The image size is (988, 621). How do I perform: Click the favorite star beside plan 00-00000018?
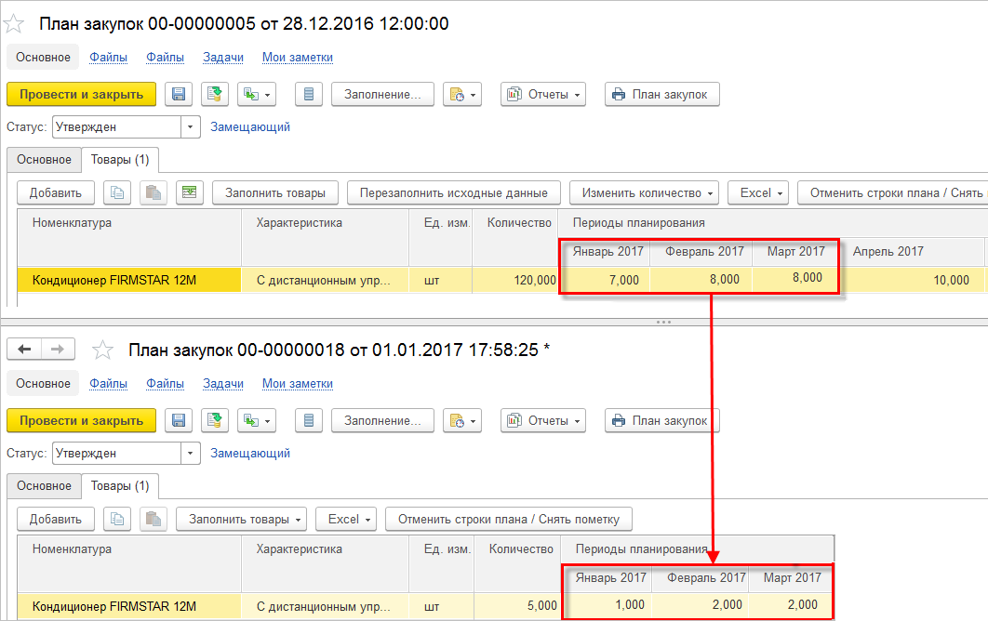(102, 350)
